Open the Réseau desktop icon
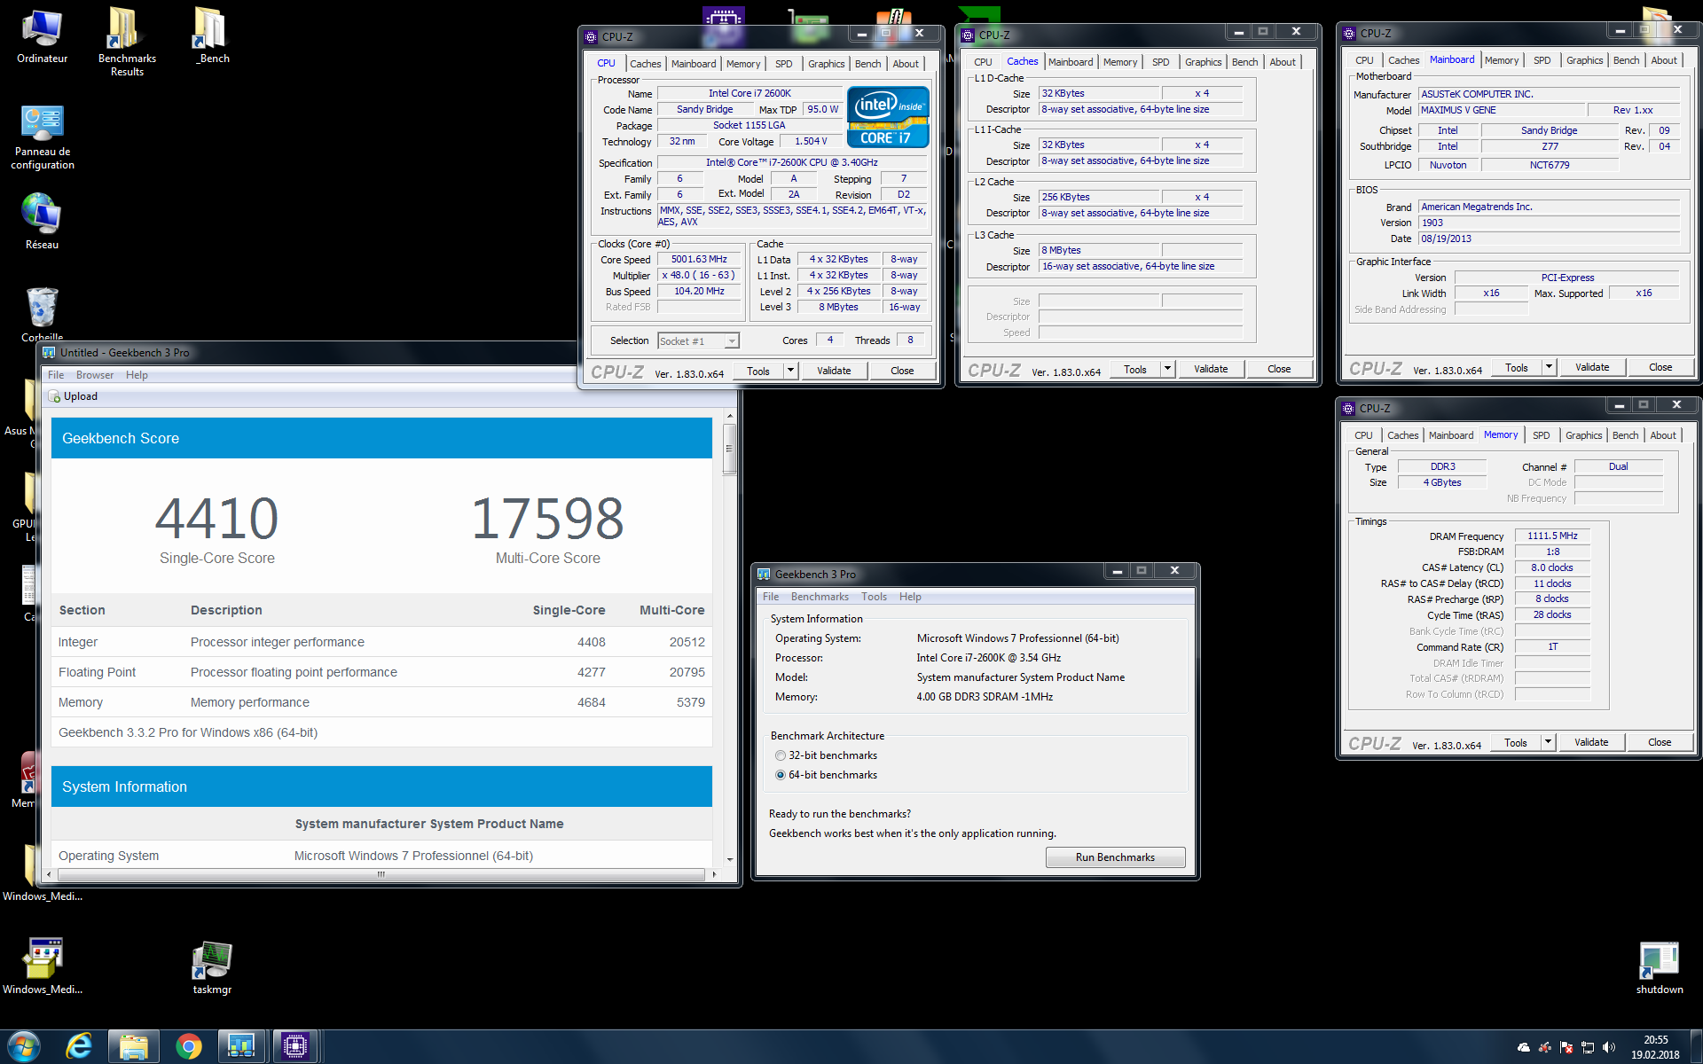Screen dimensions: 1703x1064 click(42, 222)
